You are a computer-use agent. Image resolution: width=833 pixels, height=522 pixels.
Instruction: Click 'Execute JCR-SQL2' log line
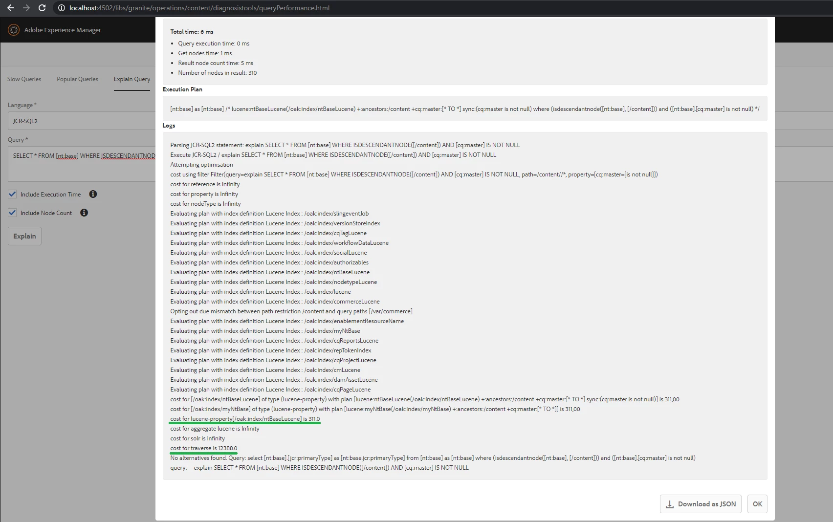click(x=333, y=155)
